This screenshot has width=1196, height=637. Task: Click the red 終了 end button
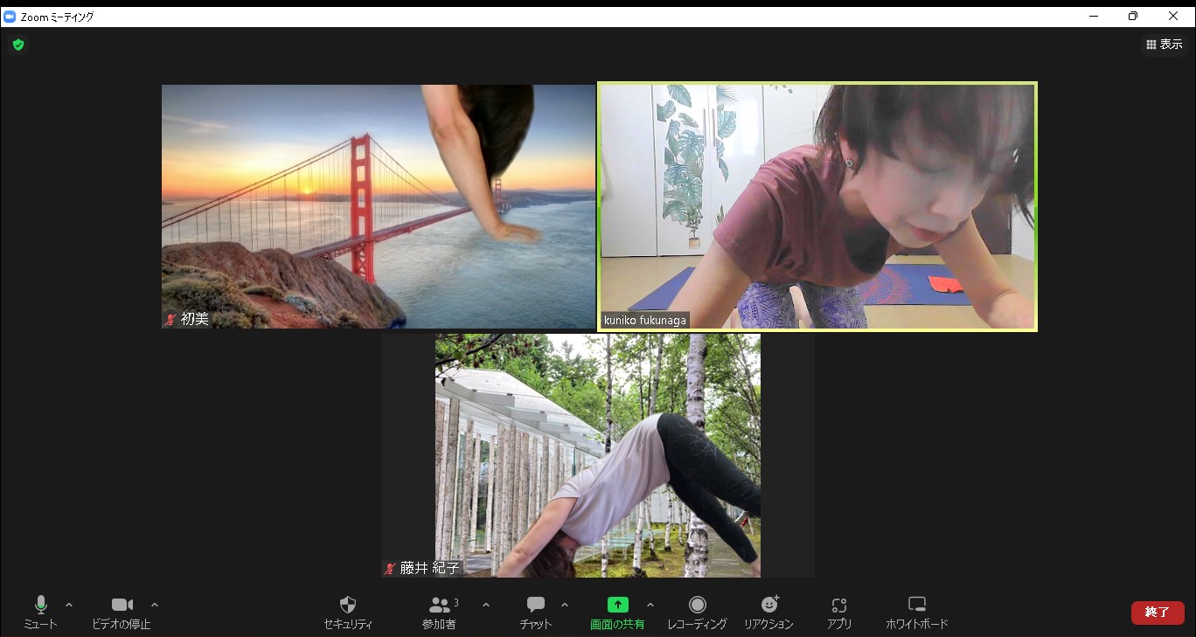click(1158, 613)
